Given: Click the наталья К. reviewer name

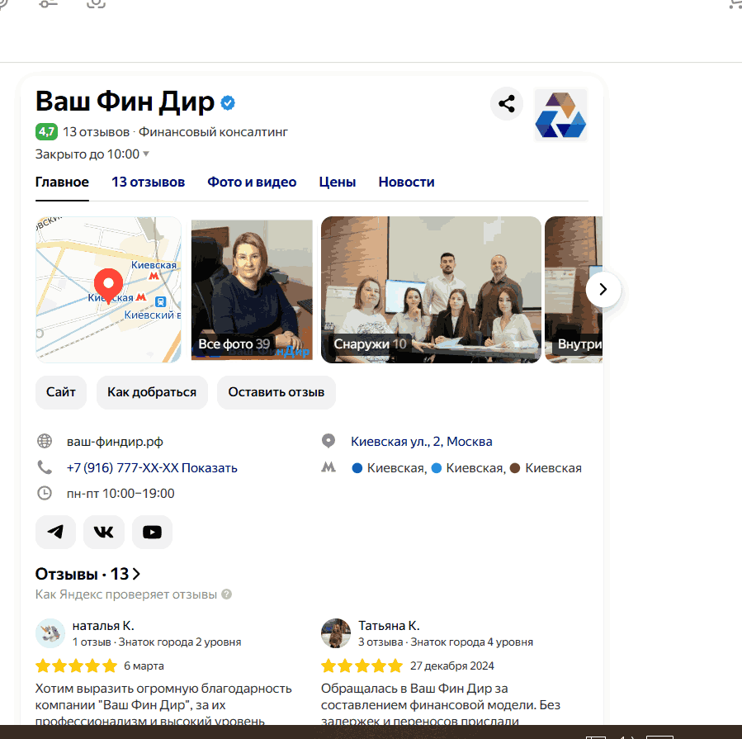Looking at the screenshot, I should pyautogui.click(x=103, y=625).
